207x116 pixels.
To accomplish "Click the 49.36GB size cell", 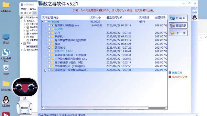I will (x=95, y=22).
